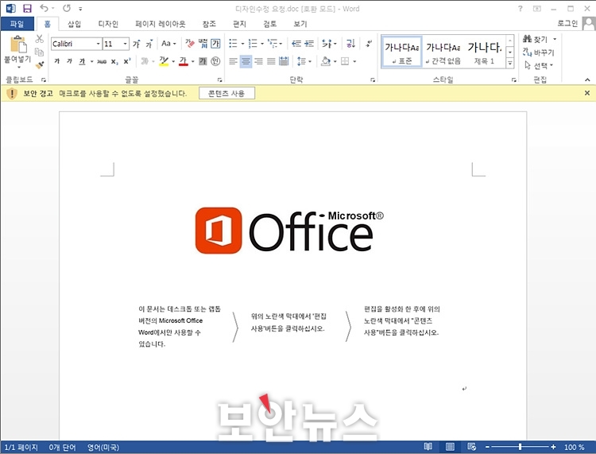This screenshot has width=596, height=454.
Task: Click the Copy icon in clipboard group
Action: coord(39,52)
